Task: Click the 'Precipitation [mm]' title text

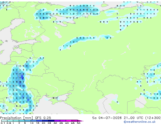Action: point(17,118)
